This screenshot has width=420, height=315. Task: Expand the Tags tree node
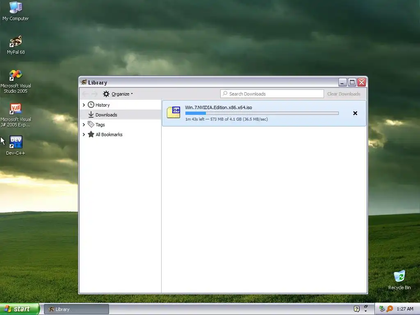[x=84, y=125]
